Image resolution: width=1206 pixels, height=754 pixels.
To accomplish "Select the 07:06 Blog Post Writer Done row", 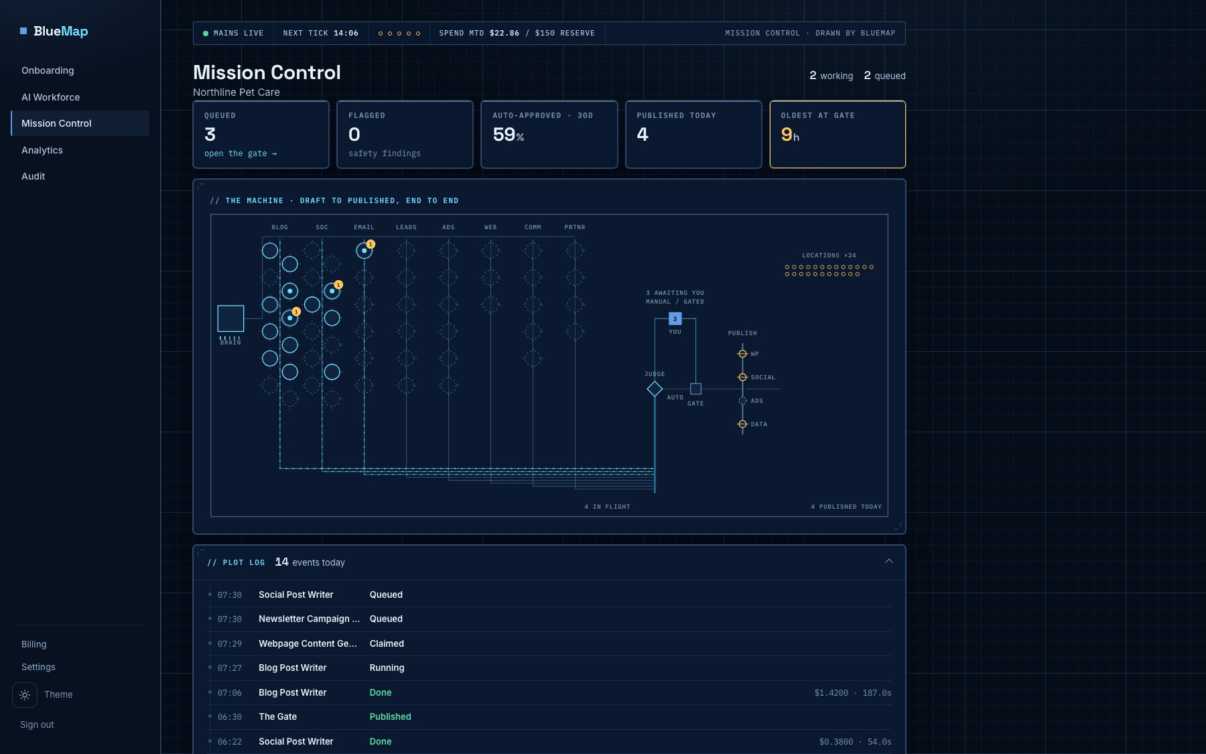I will 549,692.
